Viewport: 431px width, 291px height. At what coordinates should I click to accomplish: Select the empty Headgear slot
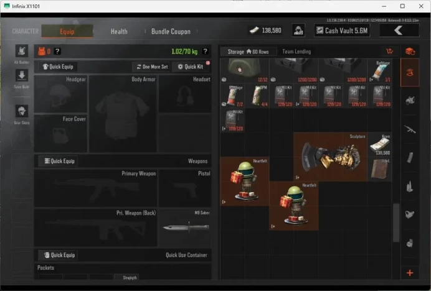(x=60, y=94)
